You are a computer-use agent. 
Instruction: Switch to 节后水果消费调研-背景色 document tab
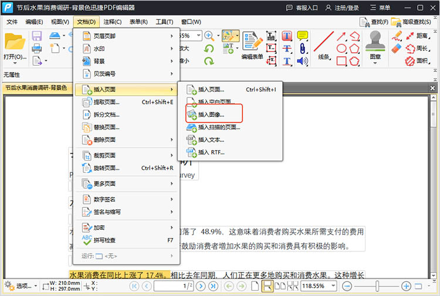coord(36,88)
